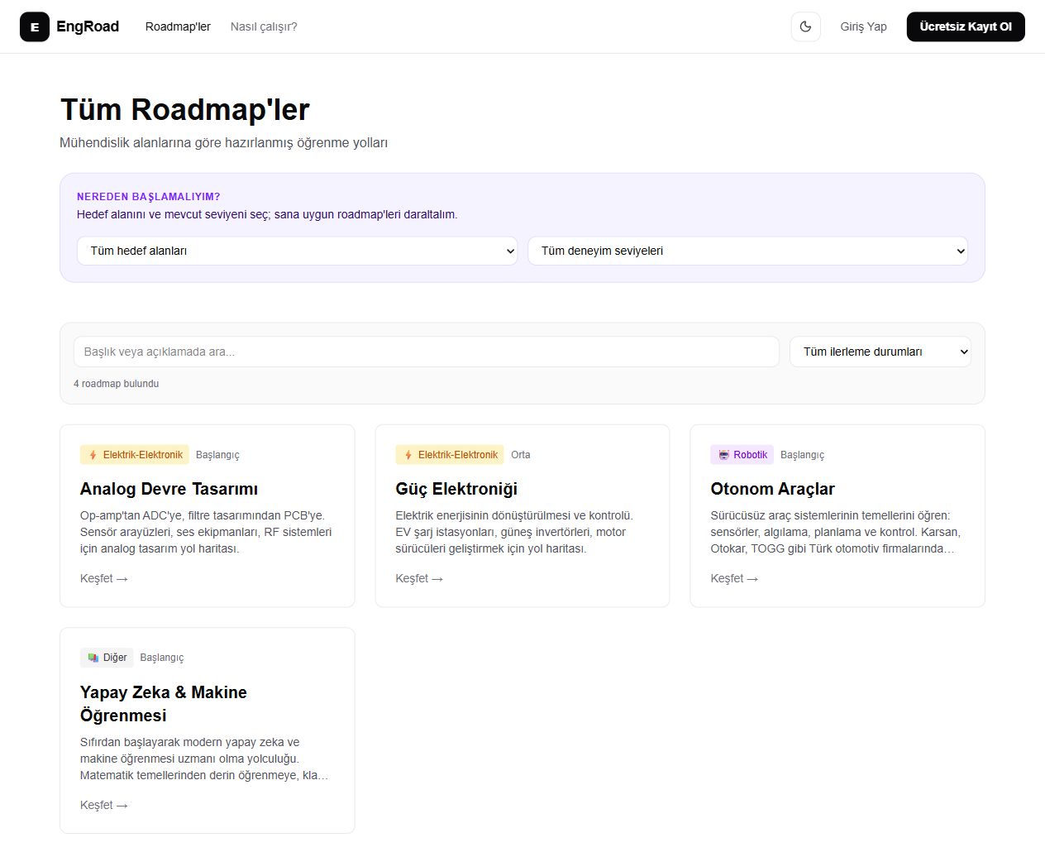Focus the Başlık veya açıklamada ara search field
The image size is (1045, 852).
coord(427,352)
